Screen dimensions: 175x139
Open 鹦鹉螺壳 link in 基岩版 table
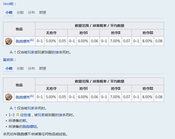coord(23,97)
